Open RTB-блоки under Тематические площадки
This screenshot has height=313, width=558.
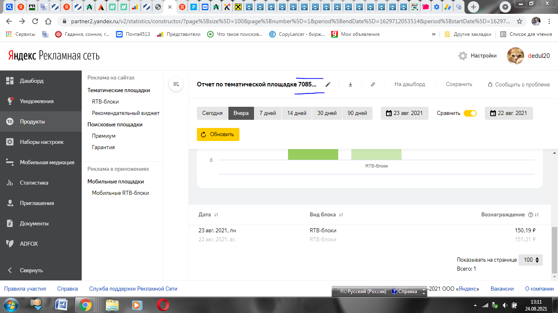105,102
